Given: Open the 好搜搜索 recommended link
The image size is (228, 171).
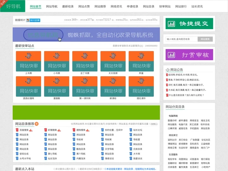Looking at the screenshot, I should coord(52,130).
